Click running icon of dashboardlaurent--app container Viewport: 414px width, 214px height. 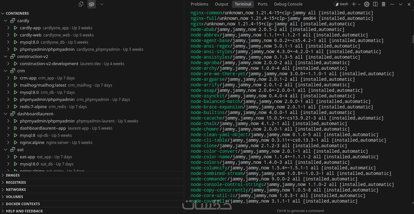(x=15, y=128)
